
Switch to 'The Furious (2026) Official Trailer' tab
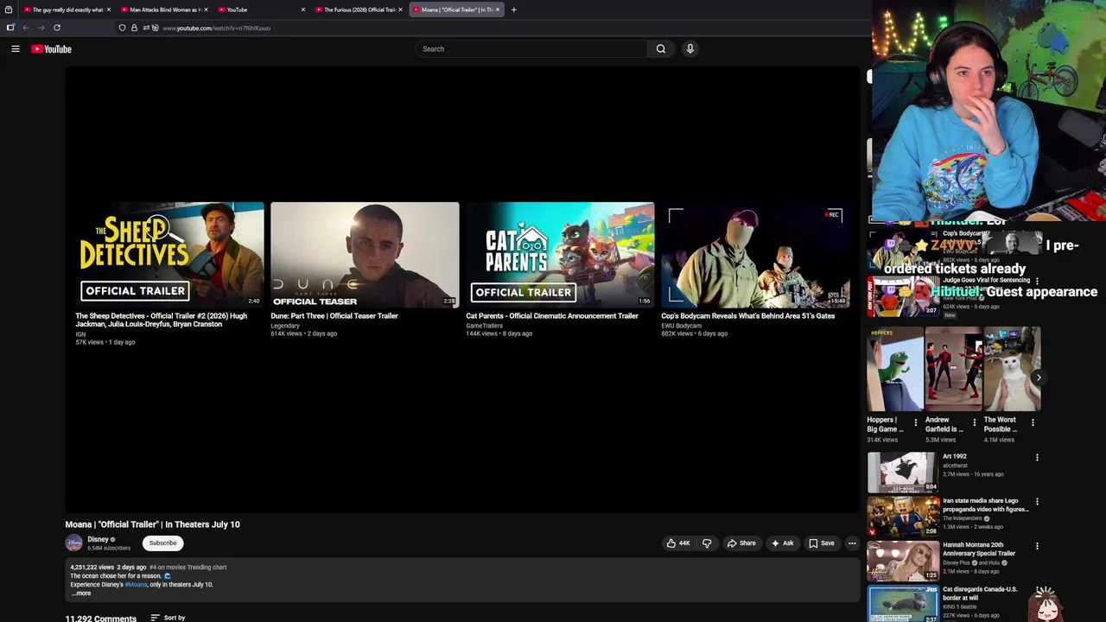359,10
